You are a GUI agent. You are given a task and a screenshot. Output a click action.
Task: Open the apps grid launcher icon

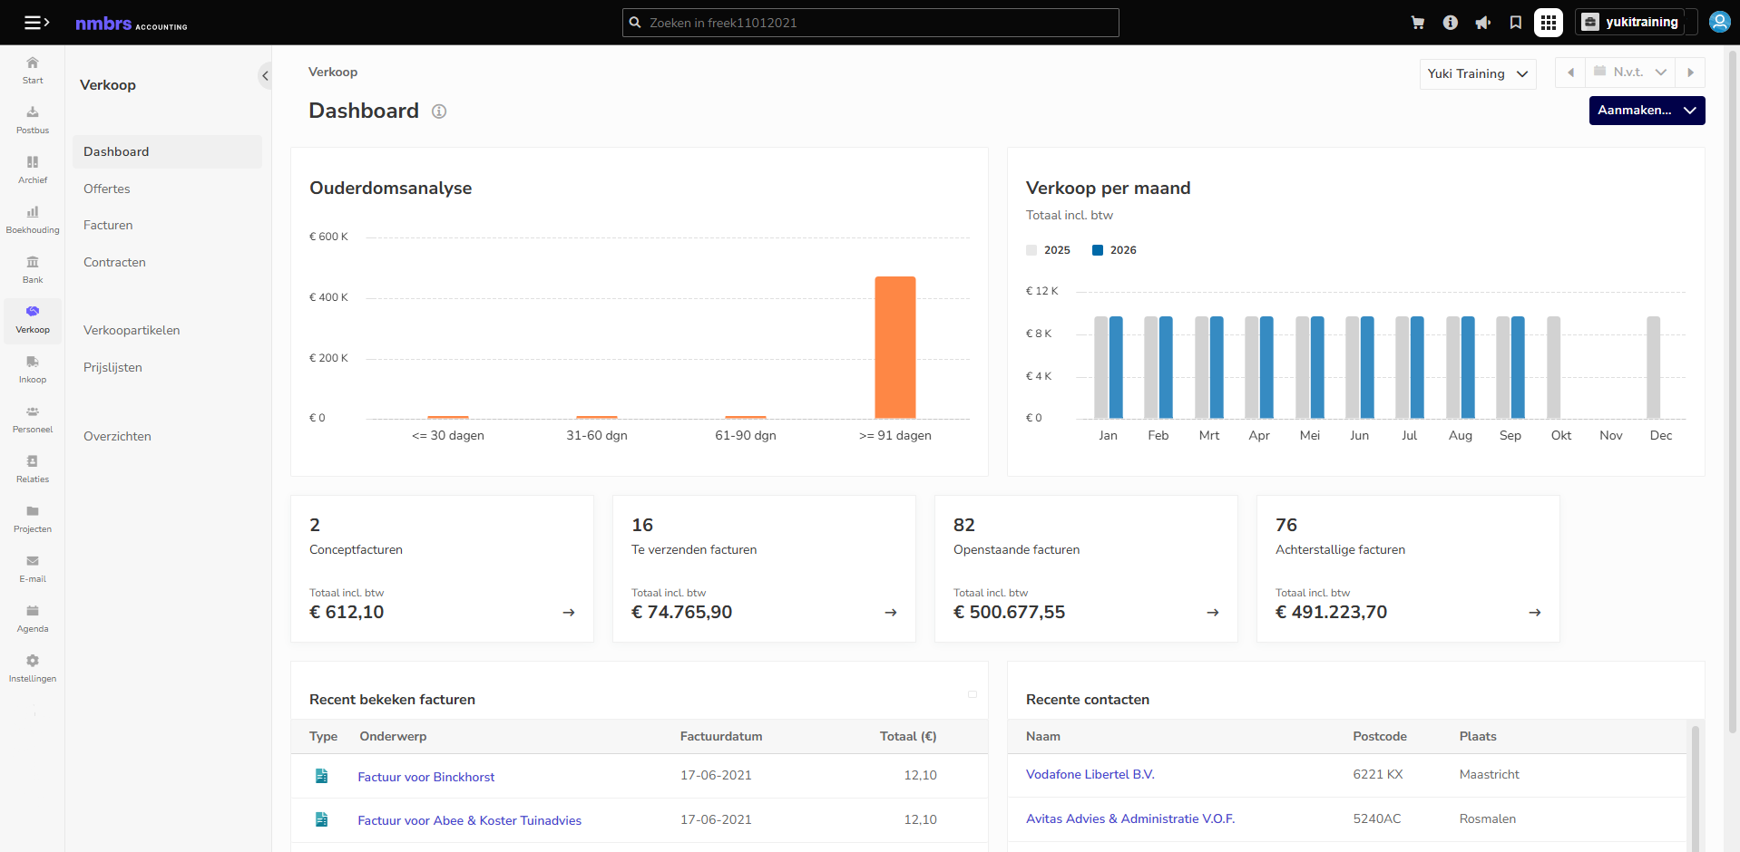1549,23
